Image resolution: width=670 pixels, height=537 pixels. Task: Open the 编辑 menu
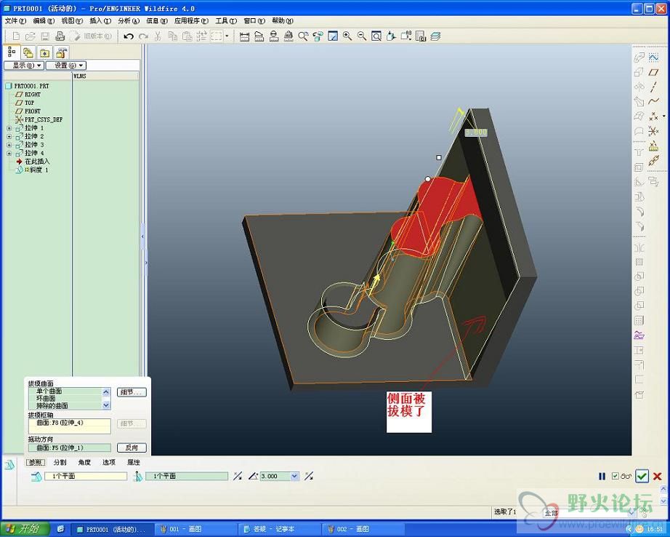[x=44, y=20]
